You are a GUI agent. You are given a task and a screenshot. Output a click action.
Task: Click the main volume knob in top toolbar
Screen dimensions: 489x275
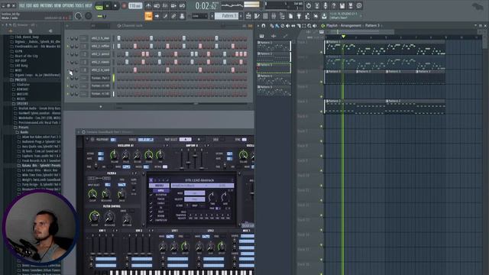coord(78,16)
